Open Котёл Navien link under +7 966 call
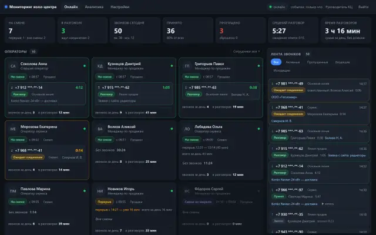376x235 pixels. [294, 204]
